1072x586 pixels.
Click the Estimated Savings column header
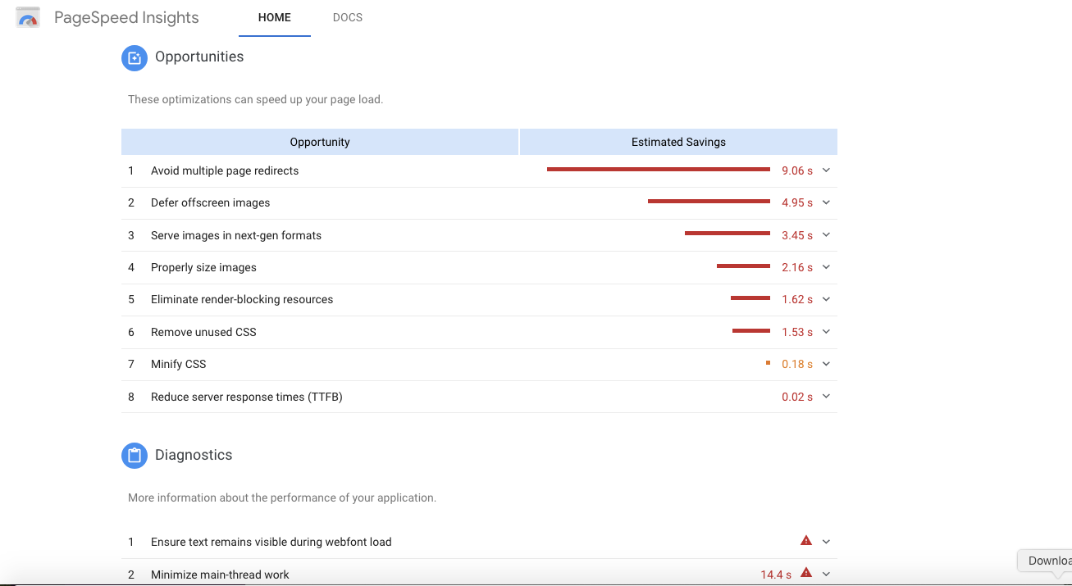[678, 142]
